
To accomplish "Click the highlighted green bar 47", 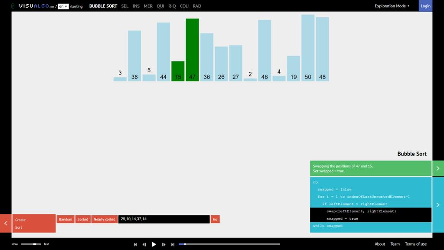I will click(192, 50).
